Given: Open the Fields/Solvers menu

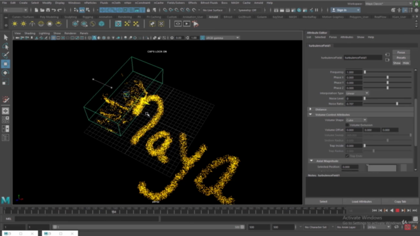Looking at the screenshot, I should pos(176,3).
